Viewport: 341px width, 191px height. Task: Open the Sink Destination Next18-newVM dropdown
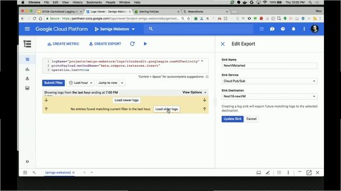pos(269,97)
